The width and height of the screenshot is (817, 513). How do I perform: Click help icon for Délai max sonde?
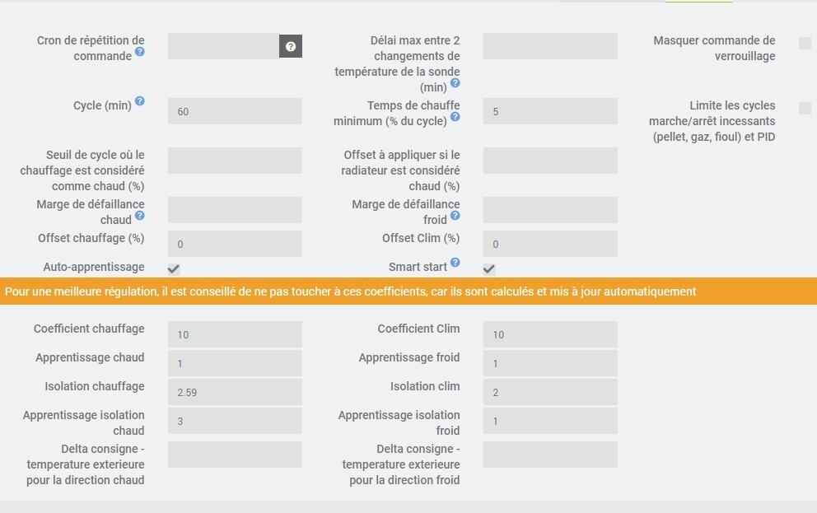tap(455, 83)
